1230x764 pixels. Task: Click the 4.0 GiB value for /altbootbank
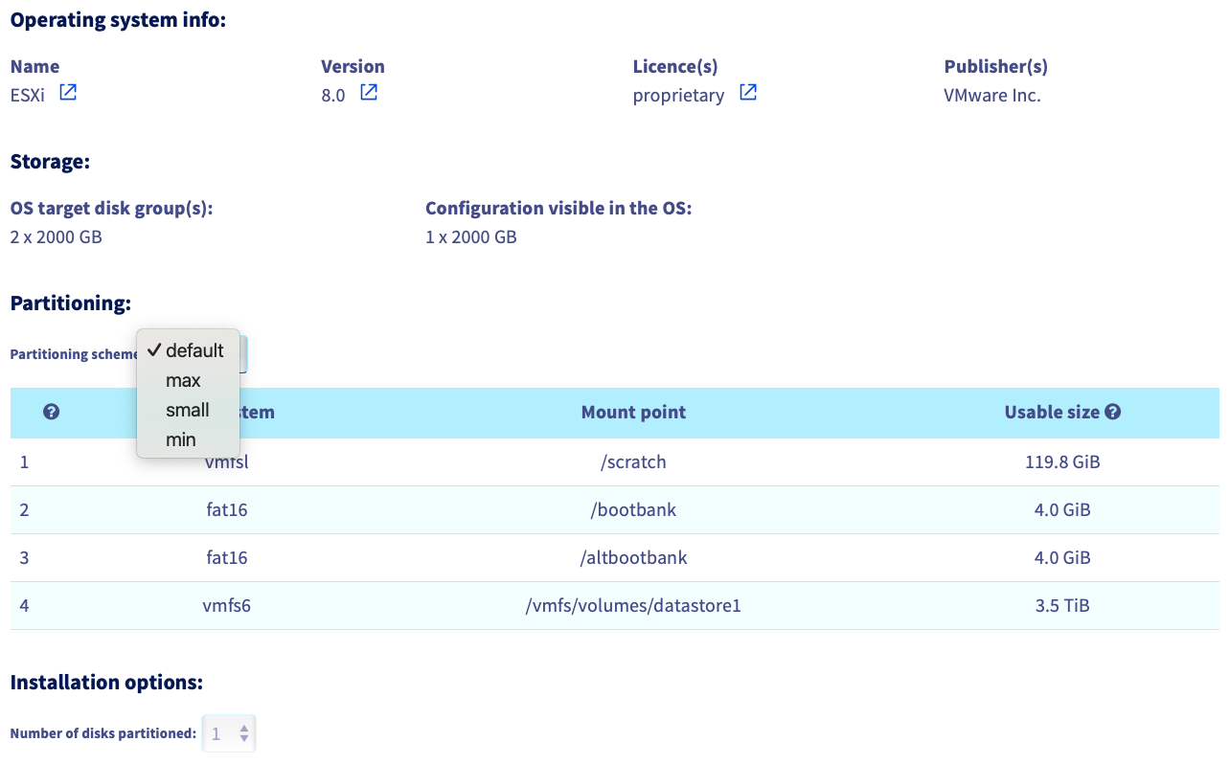pos(1062,558)
